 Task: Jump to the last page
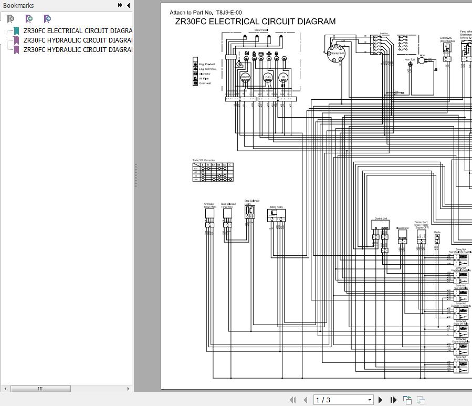393,400
